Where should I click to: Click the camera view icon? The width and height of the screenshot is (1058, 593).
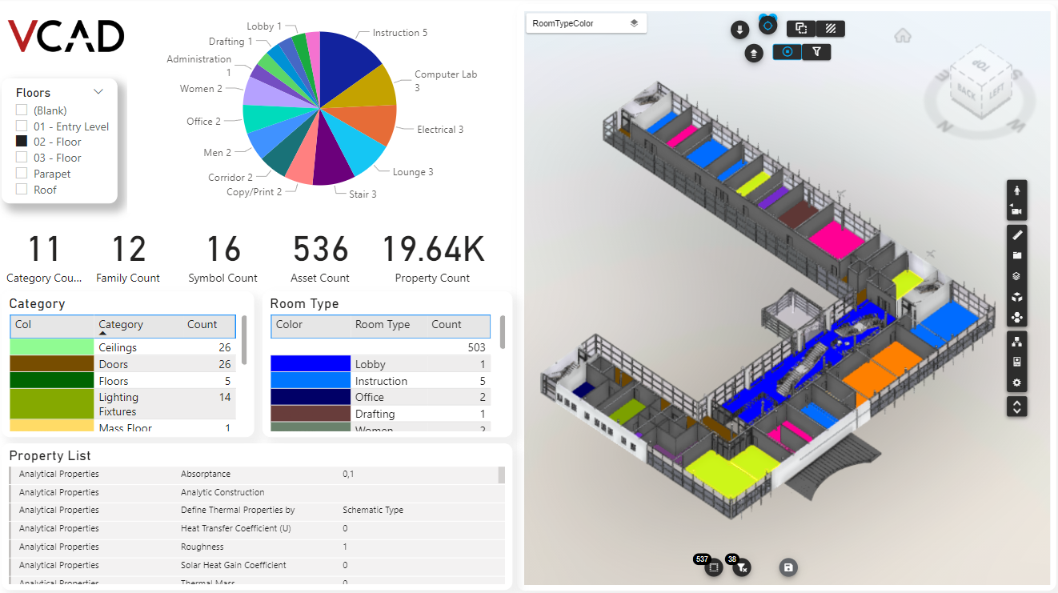[1016, 210]
